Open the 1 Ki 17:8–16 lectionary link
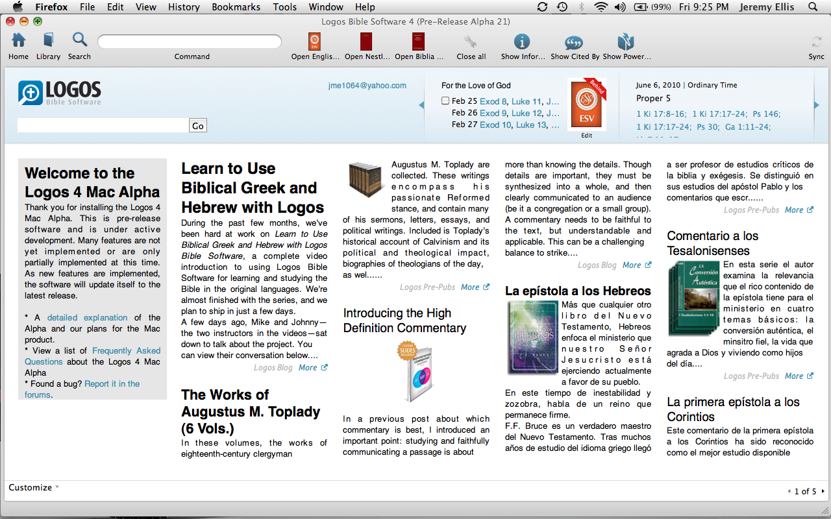The image size is (831, 519). (x=660, y=114)
